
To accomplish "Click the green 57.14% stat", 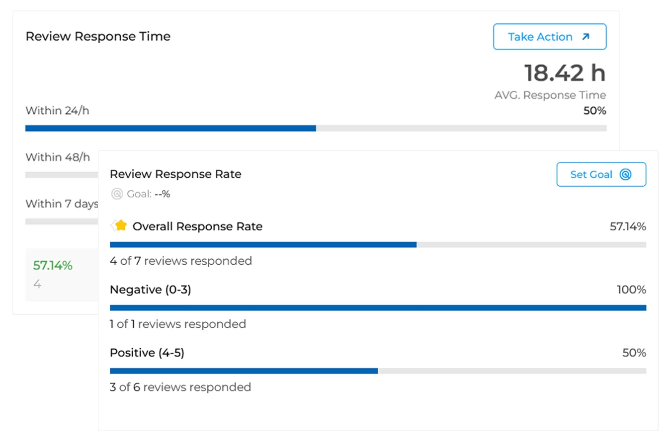I will click(x=53, y=265).
